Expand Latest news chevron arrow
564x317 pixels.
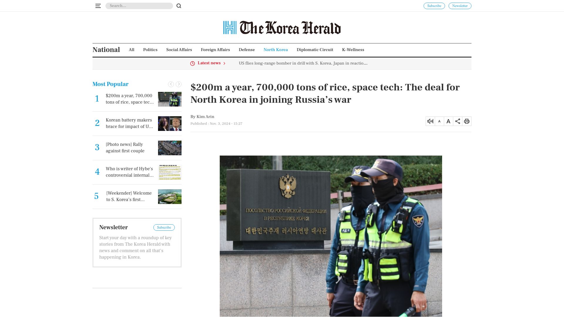(224, 63)
